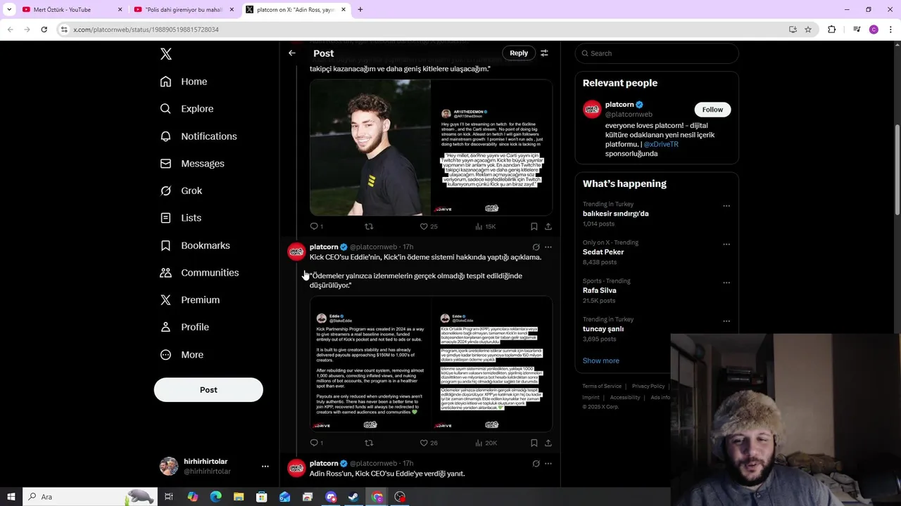Screen dimensions: 901x506
Task: Bookmark this page with star icon
Action: click(x=808, y=30)
